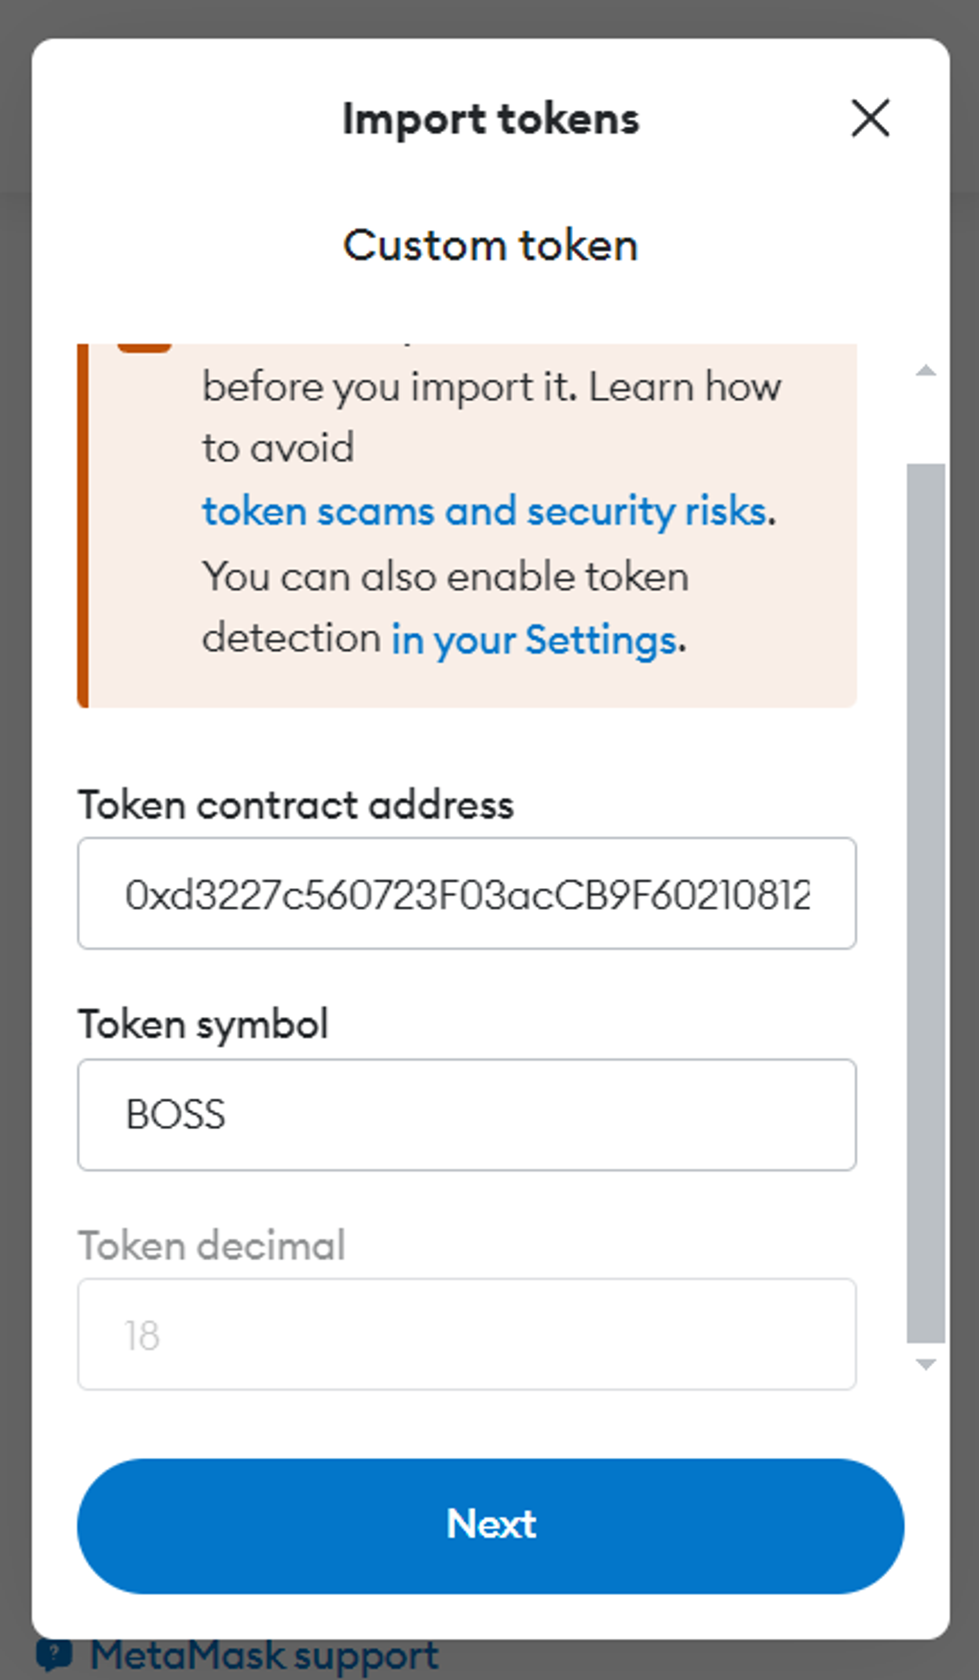The height and width of the screenshot is (1680, 979).
Task: Click the Token decimal field showing 18
Action: [466, 1335]
